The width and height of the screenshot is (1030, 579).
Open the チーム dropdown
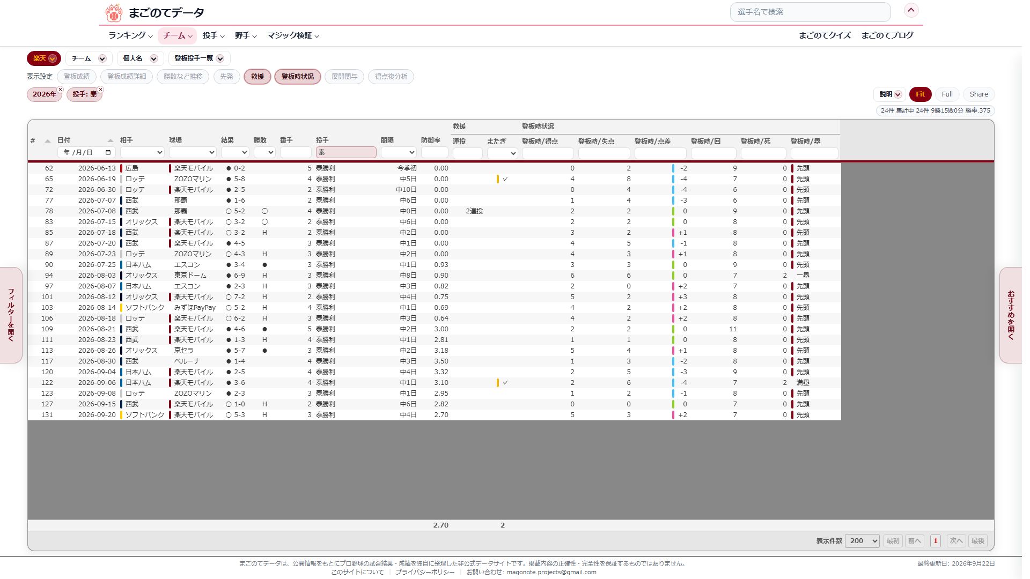pos(89,58)
